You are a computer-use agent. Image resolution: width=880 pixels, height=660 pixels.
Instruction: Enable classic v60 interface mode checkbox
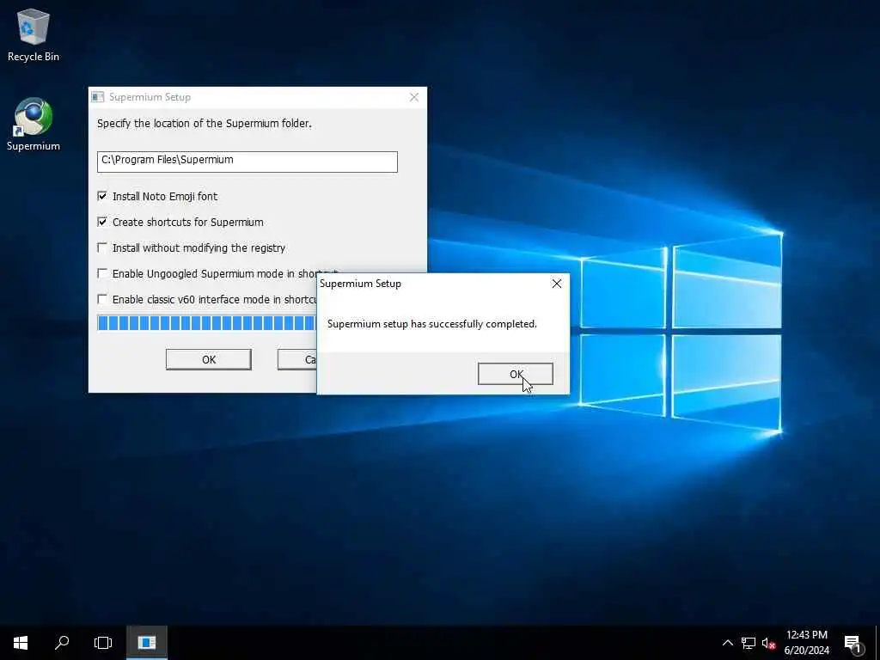[102, 299]
